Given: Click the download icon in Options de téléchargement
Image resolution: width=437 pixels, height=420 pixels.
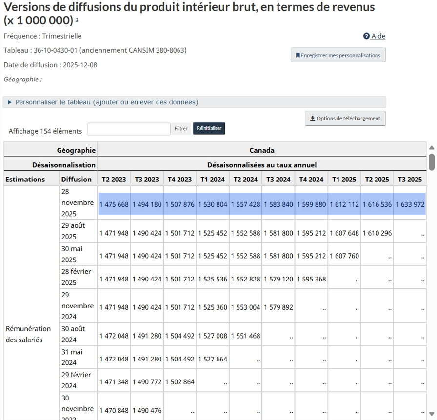Looking at the screenshot, I should (313, 119).
